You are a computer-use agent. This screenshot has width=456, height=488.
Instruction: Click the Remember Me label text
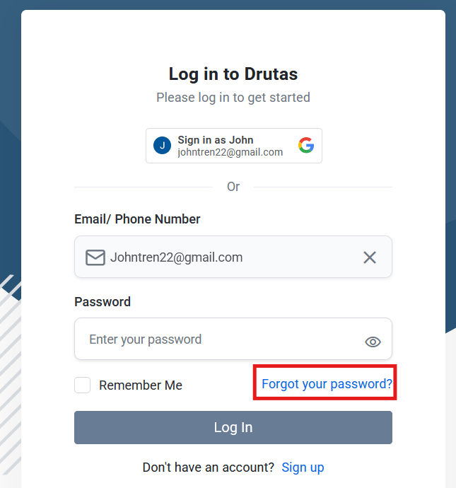[x=141, y=385]
